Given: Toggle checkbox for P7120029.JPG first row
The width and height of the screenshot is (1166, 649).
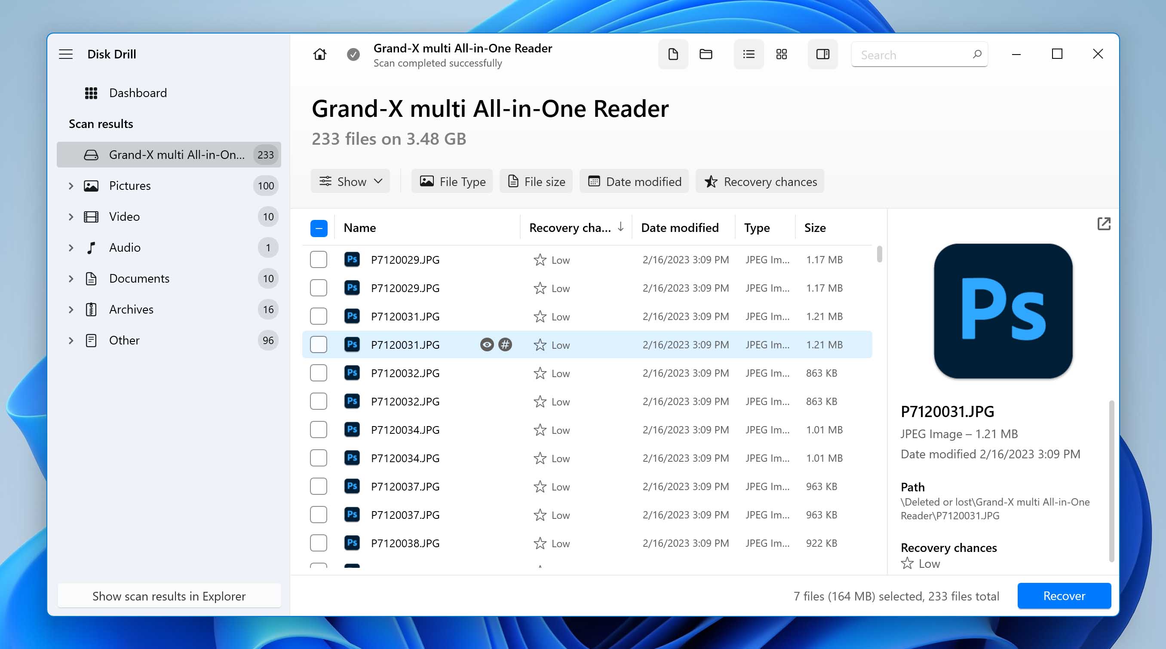Looking at the screenshot, I should (x=318, y=259).
